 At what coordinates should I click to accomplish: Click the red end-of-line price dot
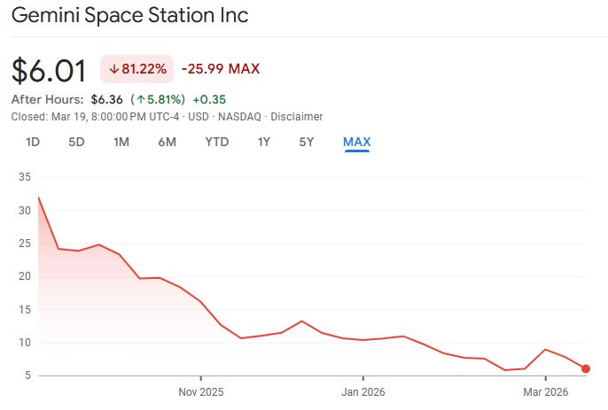pos(586,368)
